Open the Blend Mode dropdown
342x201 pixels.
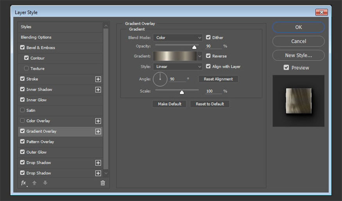pyautogui.click(x=177, y=37)
